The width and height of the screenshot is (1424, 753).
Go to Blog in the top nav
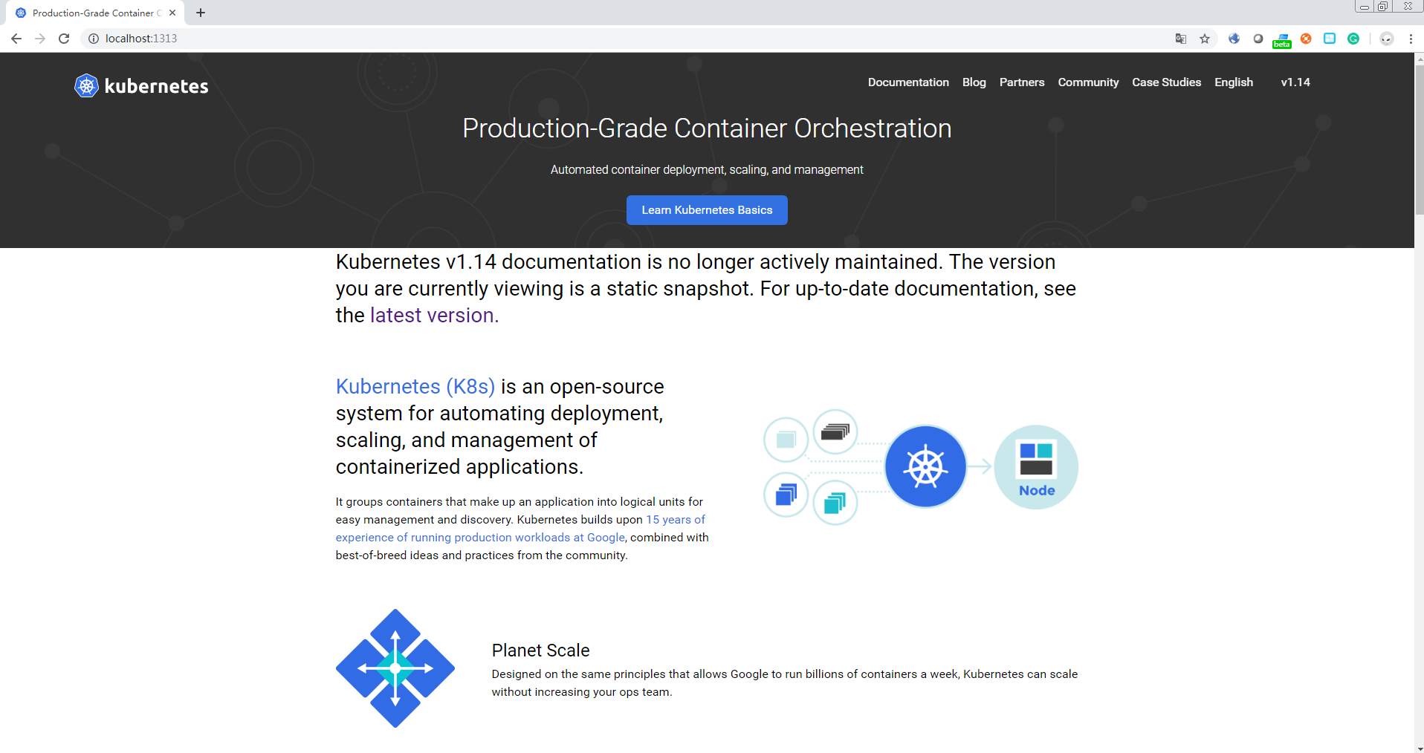(x=974, y=82)
